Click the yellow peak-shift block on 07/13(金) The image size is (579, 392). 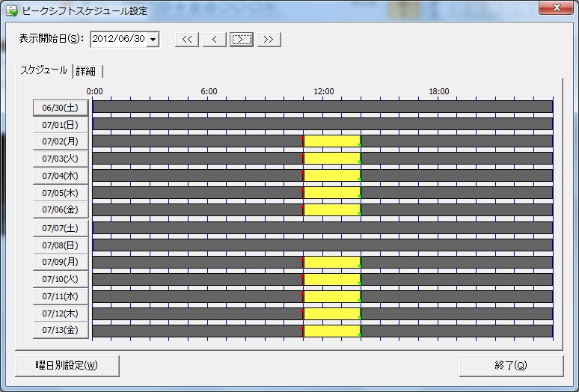[332, 331]
